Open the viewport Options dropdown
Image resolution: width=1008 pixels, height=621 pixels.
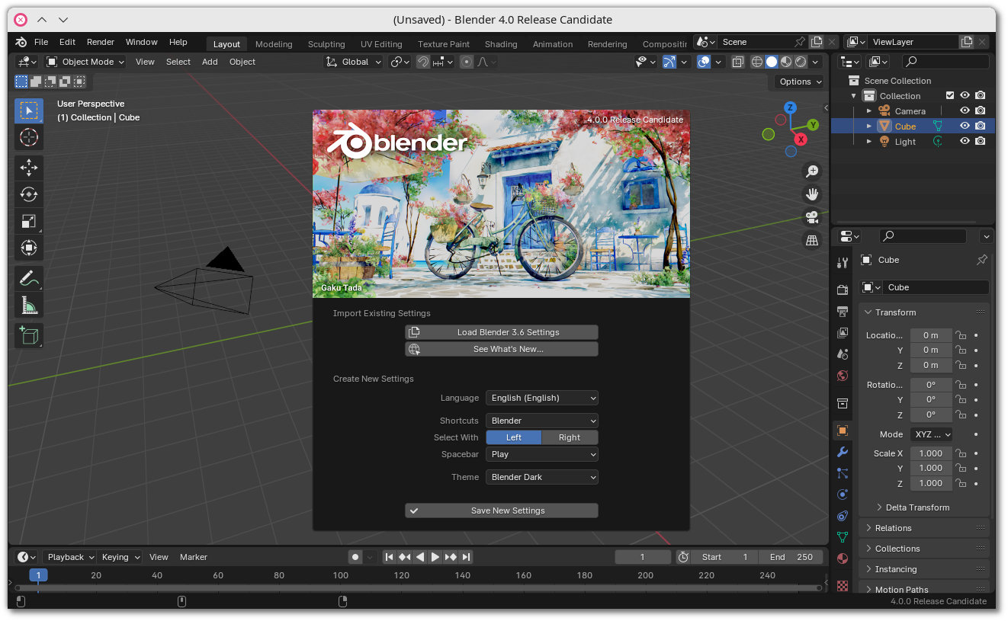click(800, 82)
